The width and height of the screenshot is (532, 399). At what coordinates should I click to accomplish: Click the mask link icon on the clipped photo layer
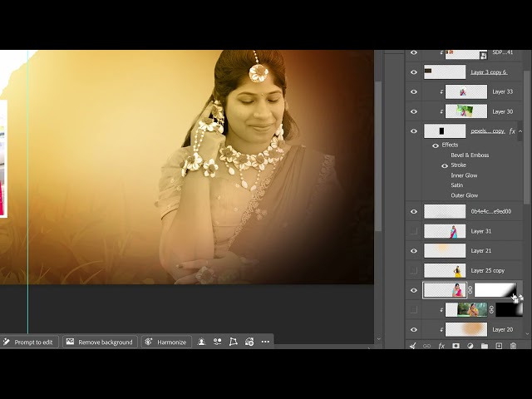(491, 310)
